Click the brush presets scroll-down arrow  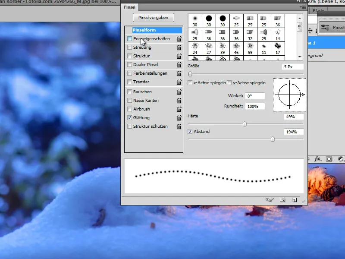pos(300,57)
